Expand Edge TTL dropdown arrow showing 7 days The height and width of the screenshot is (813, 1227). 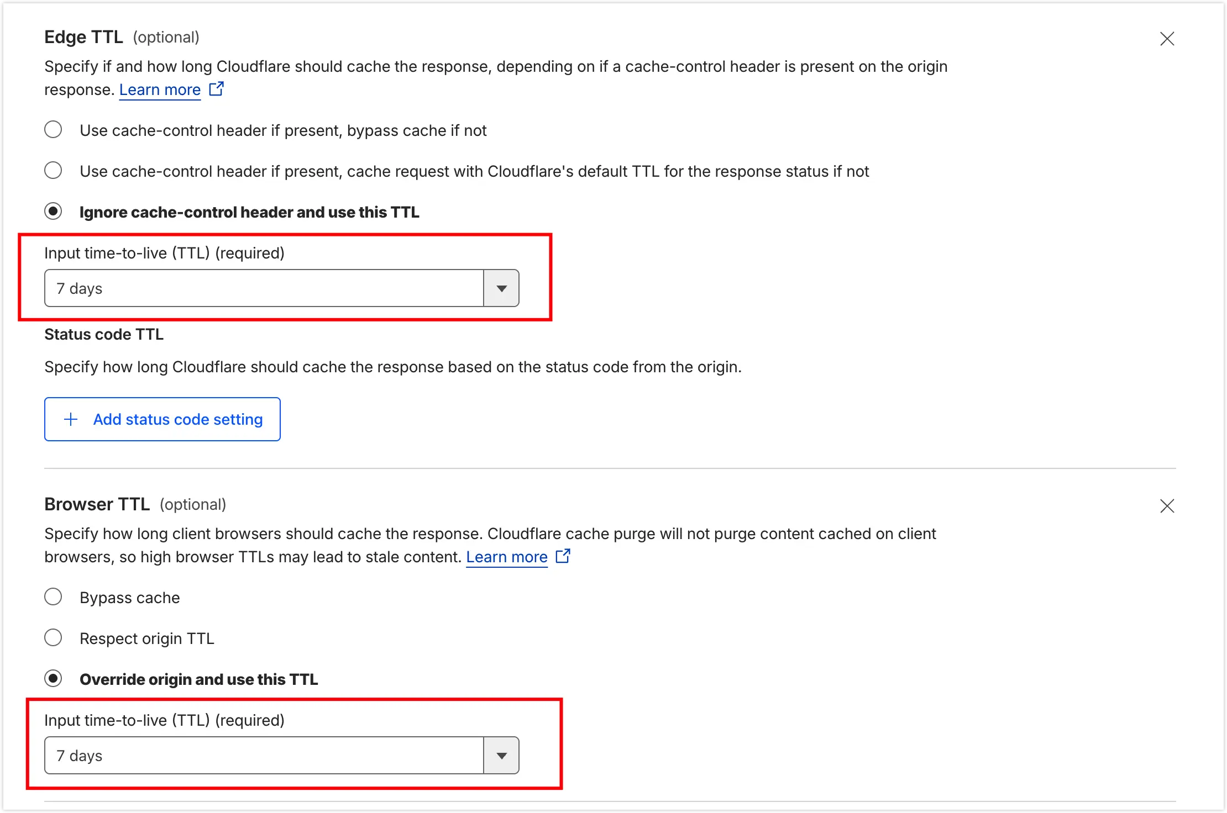[501, 288]
